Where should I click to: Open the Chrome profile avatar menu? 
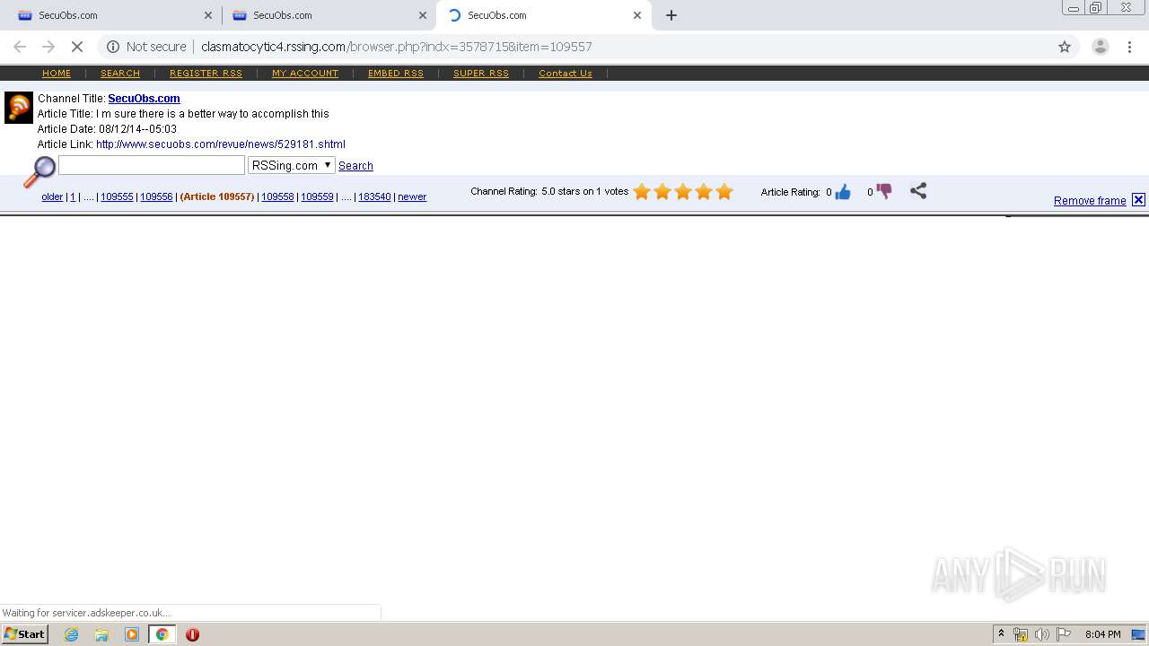coord(1100,47)
